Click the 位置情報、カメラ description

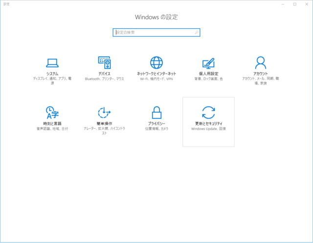(156, 129)
